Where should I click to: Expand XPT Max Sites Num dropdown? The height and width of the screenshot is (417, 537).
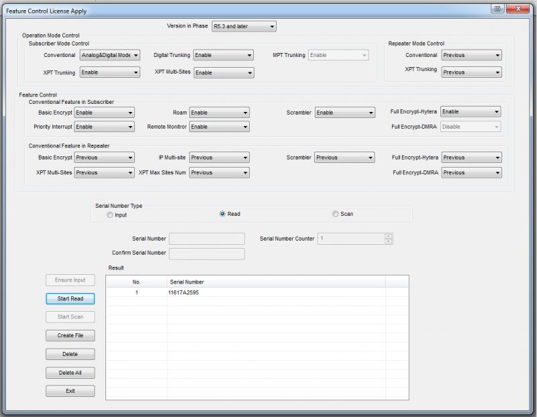(x=219, y=172)
